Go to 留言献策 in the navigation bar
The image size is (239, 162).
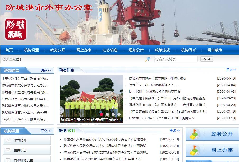coord(215,50)
